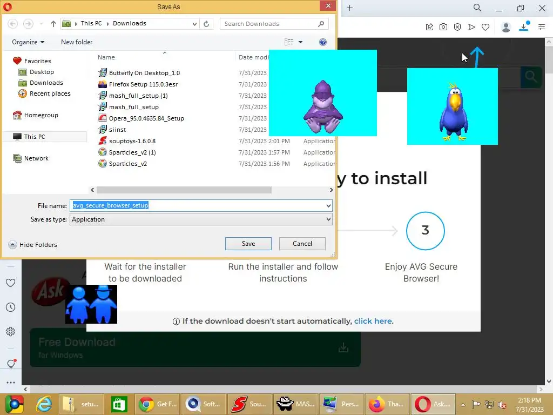553x415 pixels.
Task: Click Opera send/flow arrow icon
Action: [471, 27]
